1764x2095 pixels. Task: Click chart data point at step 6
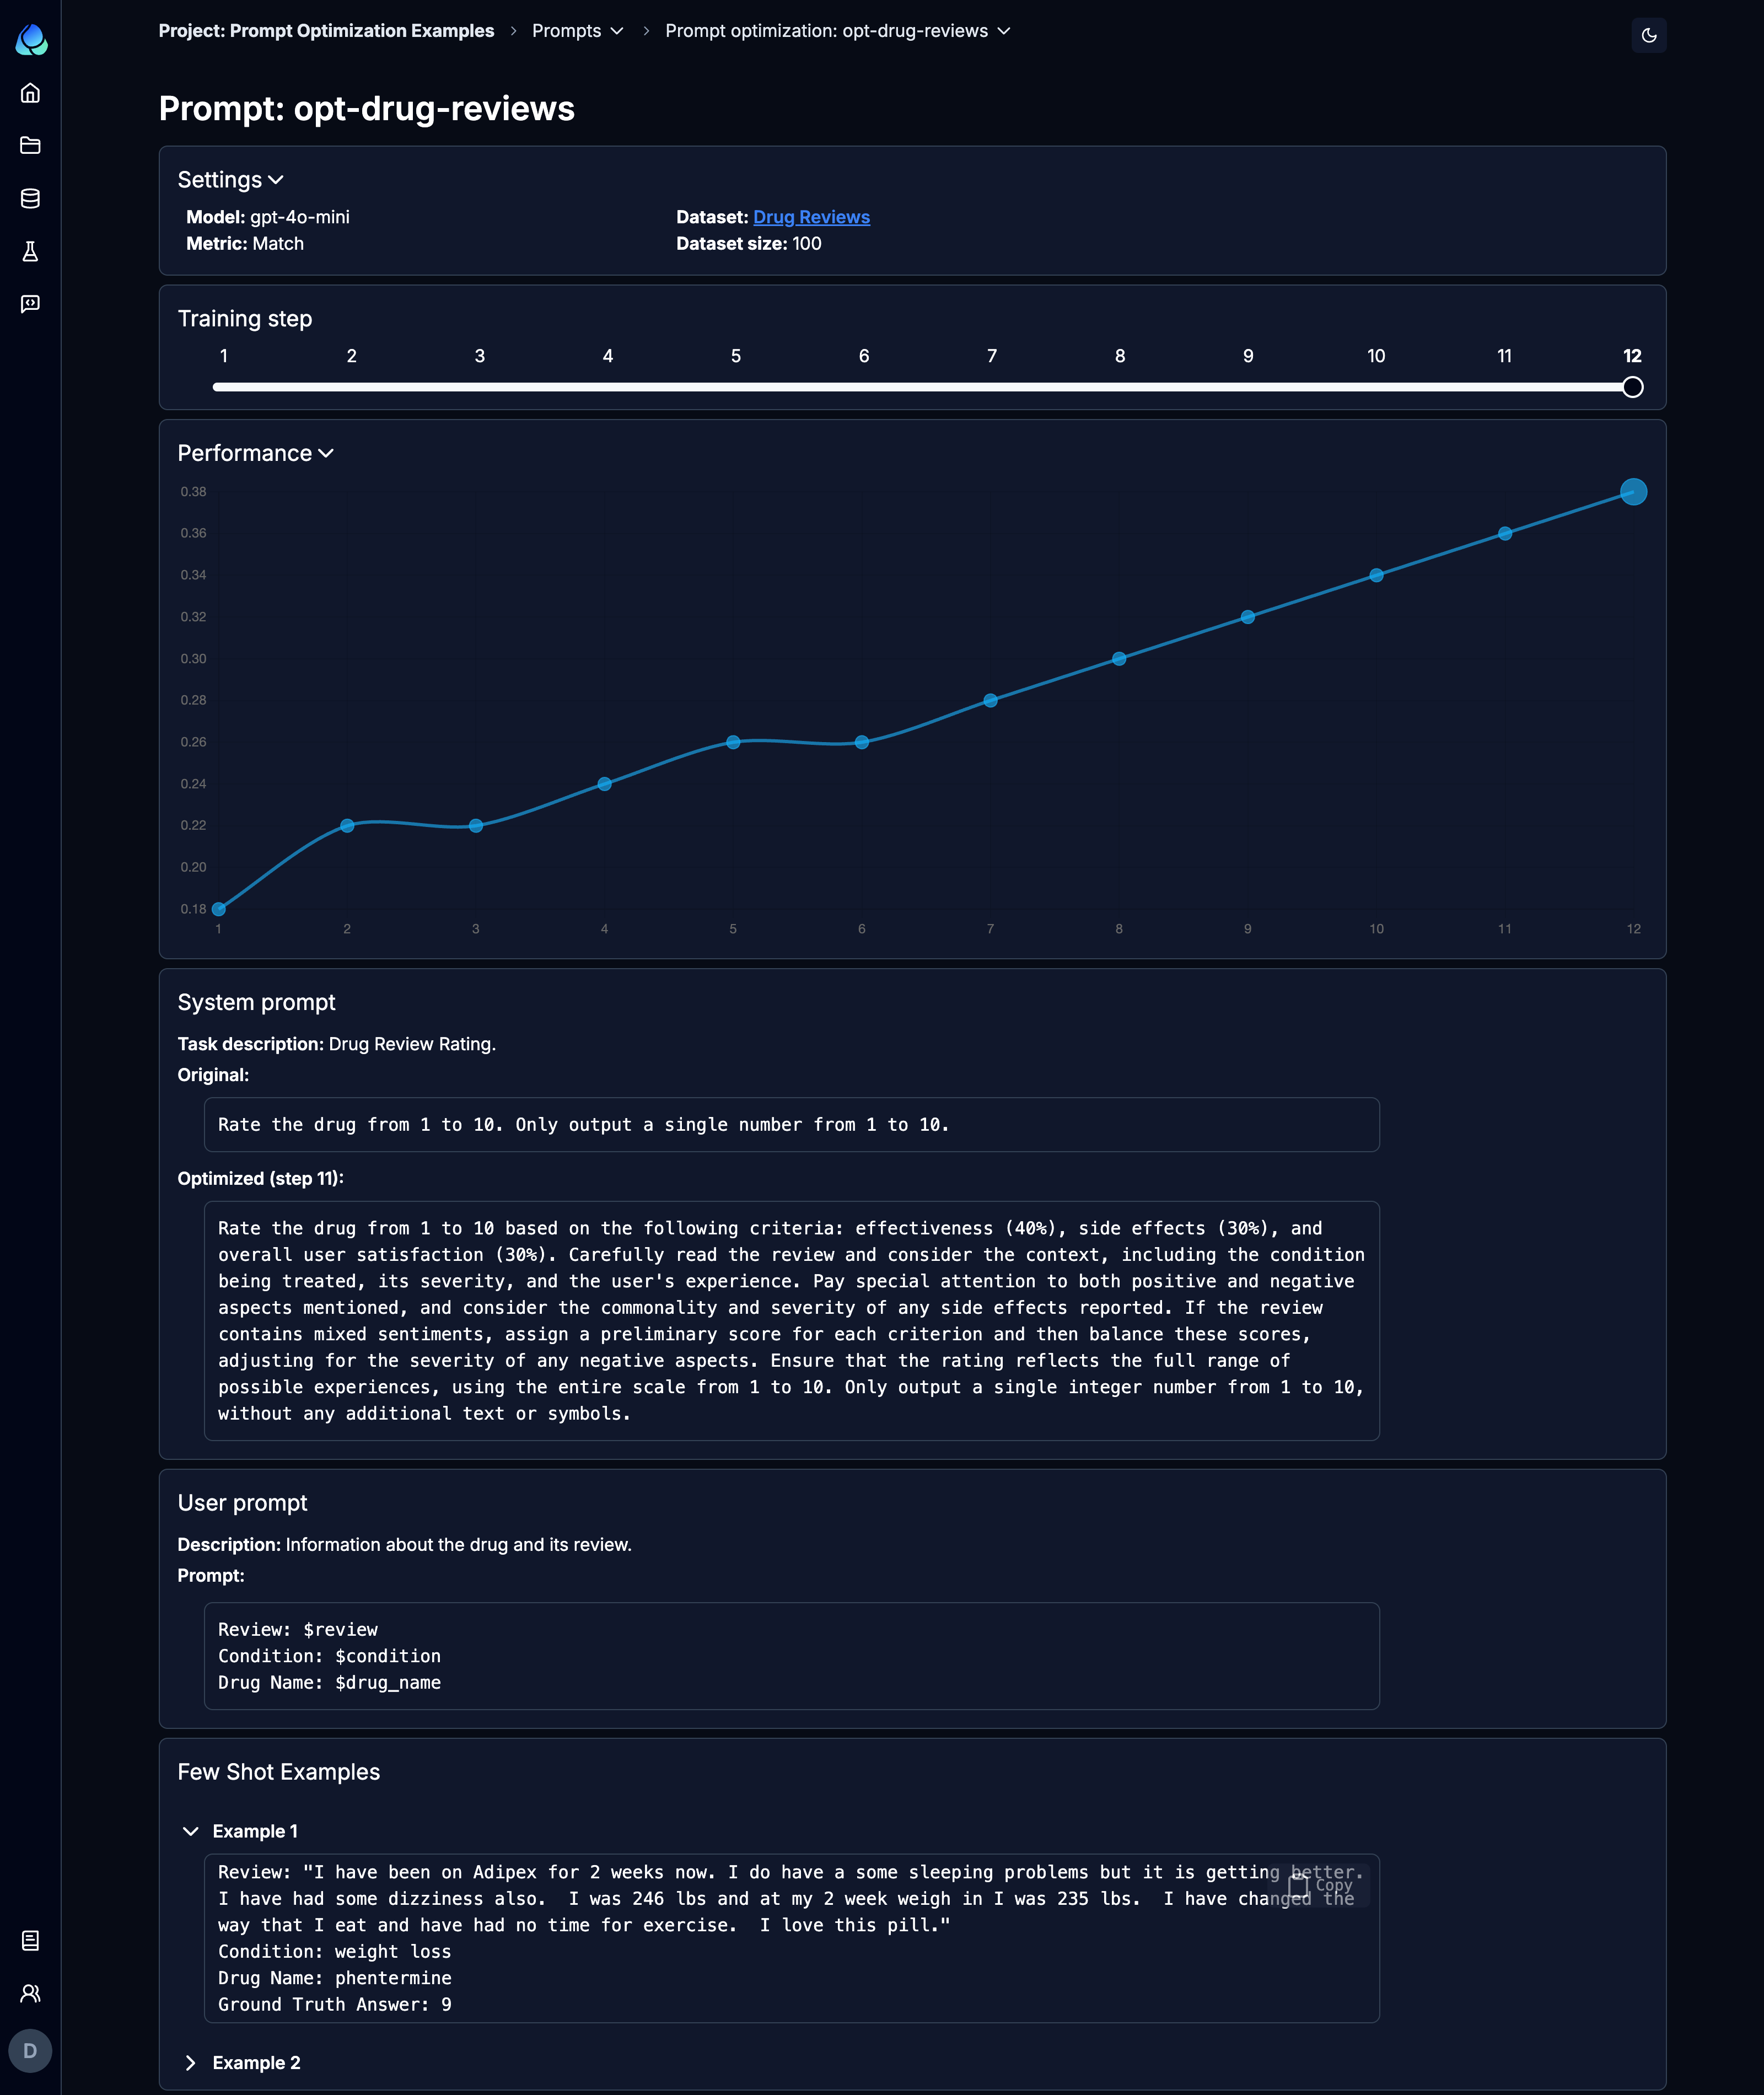[862, 742]
